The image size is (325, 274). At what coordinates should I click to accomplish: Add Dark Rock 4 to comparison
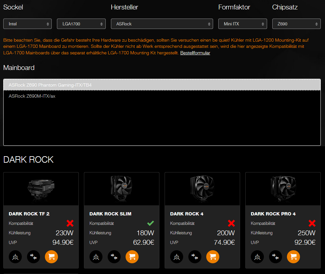[x=195, y=257]
